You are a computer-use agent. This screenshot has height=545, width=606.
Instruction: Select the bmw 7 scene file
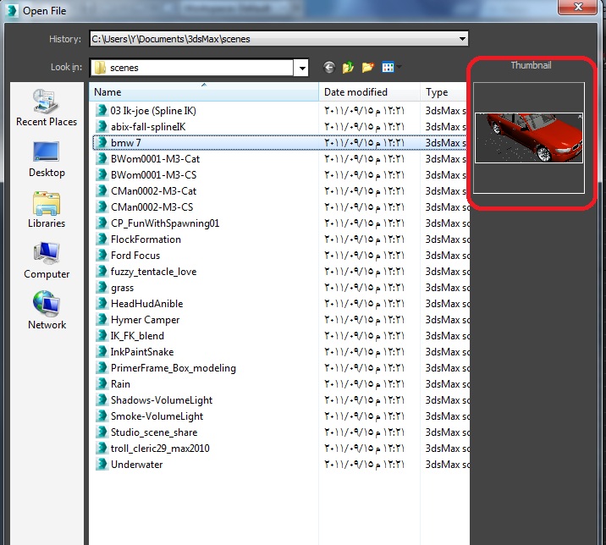click(x=125, y=143)
